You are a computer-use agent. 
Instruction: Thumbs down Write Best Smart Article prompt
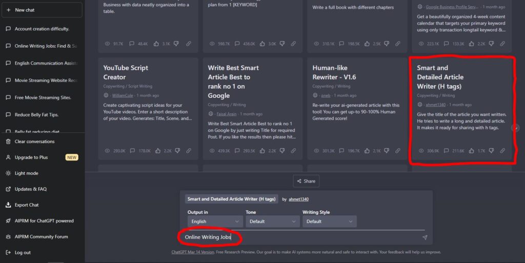tap(282, 151)
